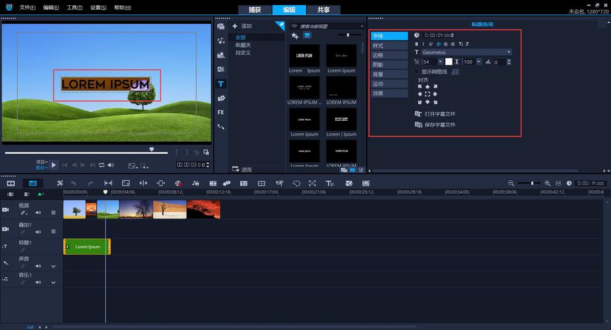Expand the 声音 track chevron

53,266
